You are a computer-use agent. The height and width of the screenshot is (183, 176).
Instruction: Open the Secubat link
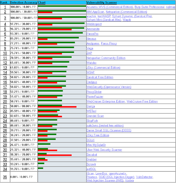pos(92,155)
